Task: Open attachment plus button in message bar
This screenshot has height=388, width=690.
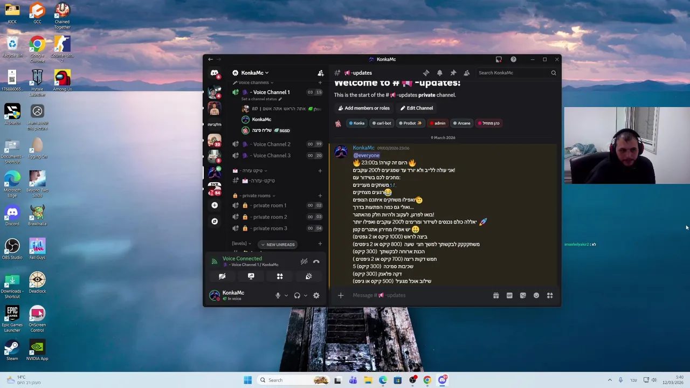Action: click(341, 295)
